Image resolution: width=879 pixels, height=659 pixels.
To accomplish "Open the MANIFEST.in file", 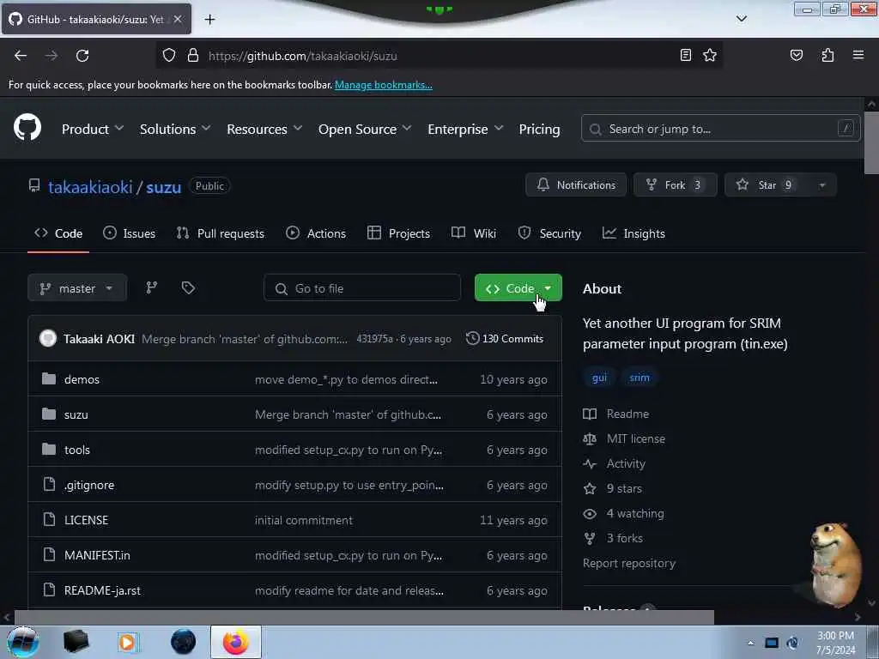I will click(97, 555).
